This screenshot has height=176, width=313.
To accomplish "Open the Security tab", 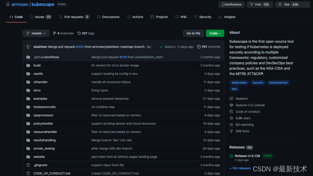I will coord(202,17).
